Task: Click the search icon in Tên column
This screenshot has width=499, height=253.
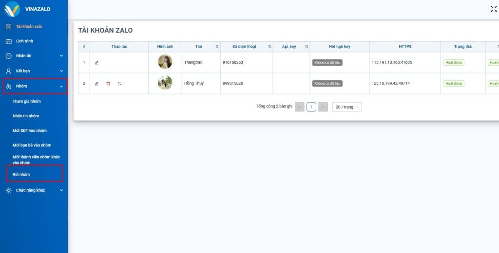Action: (x=217, y=47)
